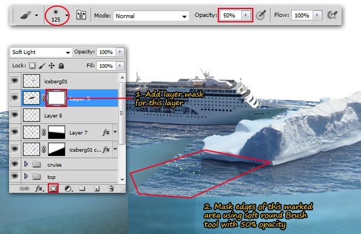Open the Brush tool preset picker
The image size is (361, 234).
(x=29, y=16)
